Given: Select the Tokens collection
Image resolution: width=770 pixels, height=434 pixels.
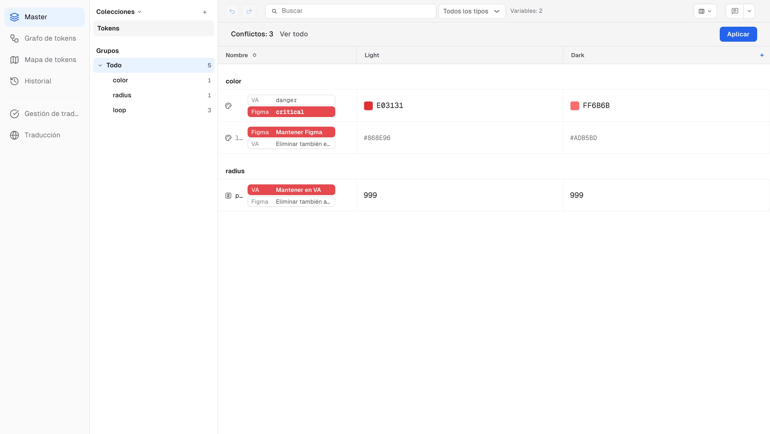Looking at the screenshot, I should [154, 28].
